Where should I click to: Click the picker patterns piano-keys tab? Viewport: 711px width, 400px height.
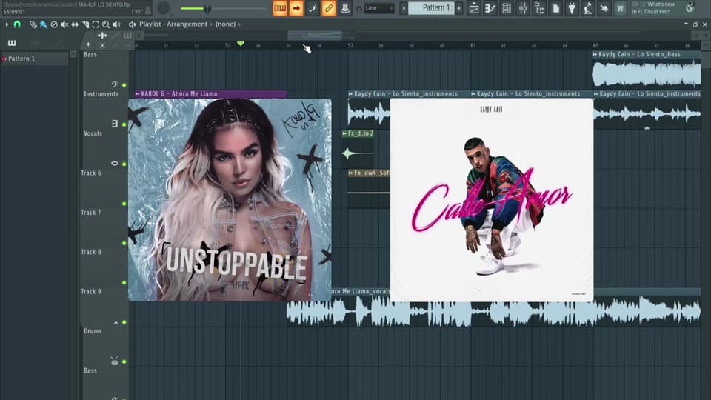pos(12,43)
